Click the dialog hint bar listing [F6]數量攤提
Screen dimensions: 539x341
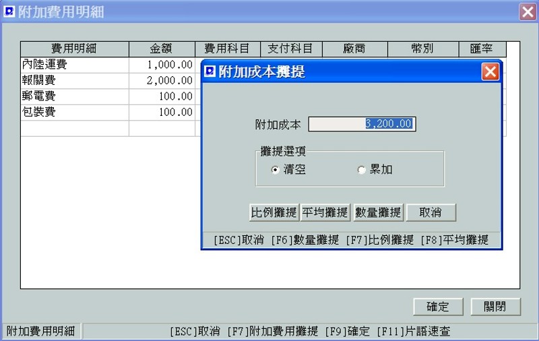(x=351, y=240)
